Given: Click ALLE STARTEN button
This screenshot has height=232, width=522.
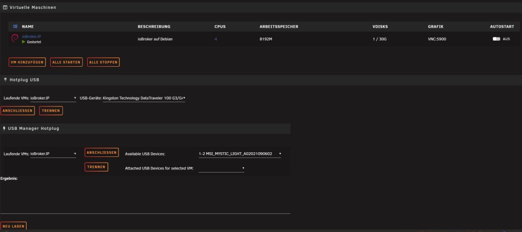Looking at the screenshot, I should 66,62.
